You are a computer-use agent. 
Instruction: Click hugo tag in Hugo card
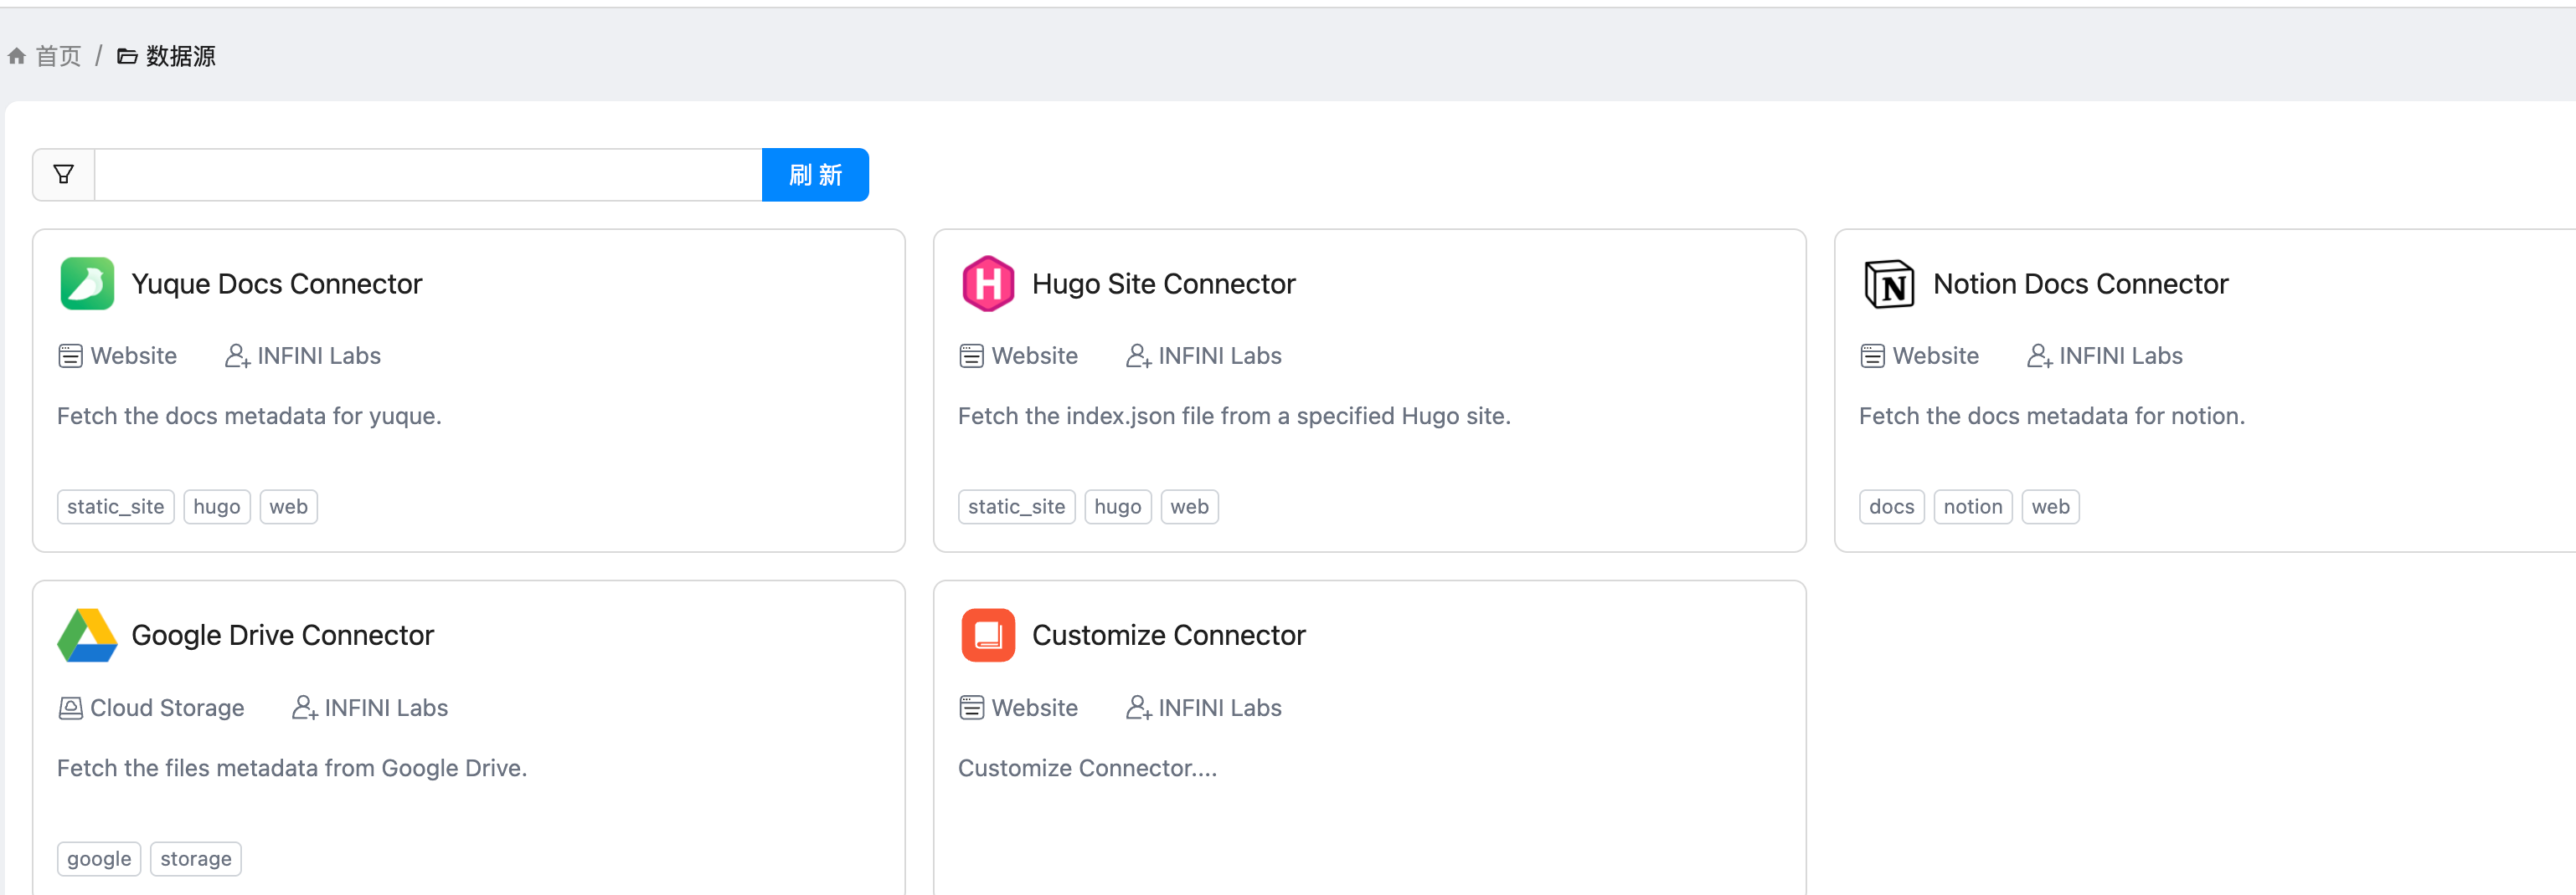click(x=1118, y=506)
